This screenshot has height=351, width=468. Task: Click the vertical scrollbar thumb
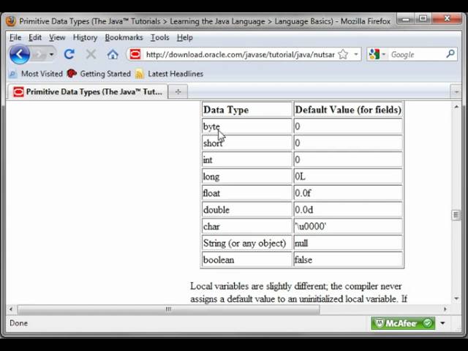(456, 215)
